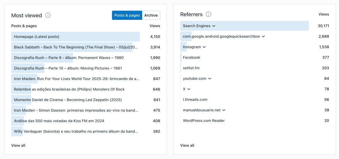Screen dimensions: 339x159
Task: Expand the Search Engines referrer row
Action: point(214,26)
